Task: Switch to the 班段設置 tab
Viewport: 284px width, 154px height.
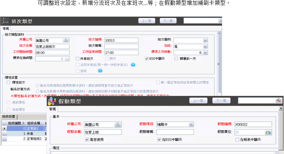Action: point(8,117)
